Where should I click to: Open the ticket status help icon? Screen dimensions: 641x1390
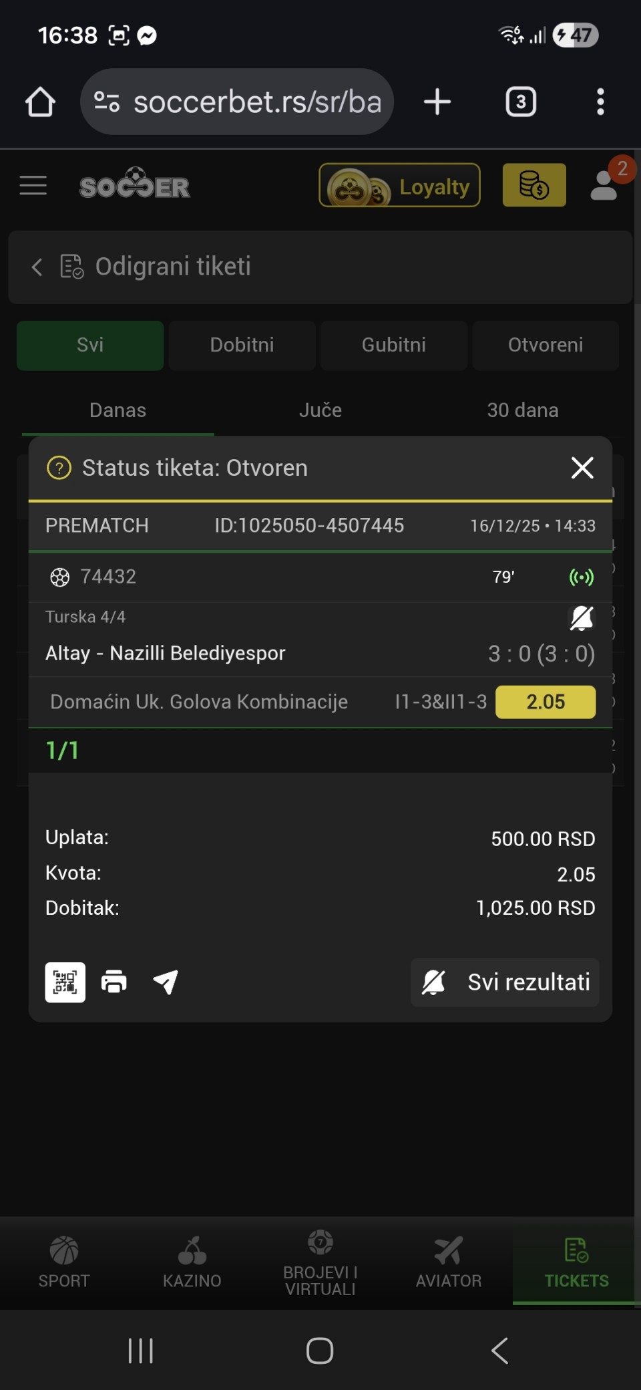(x=59, y=468)
